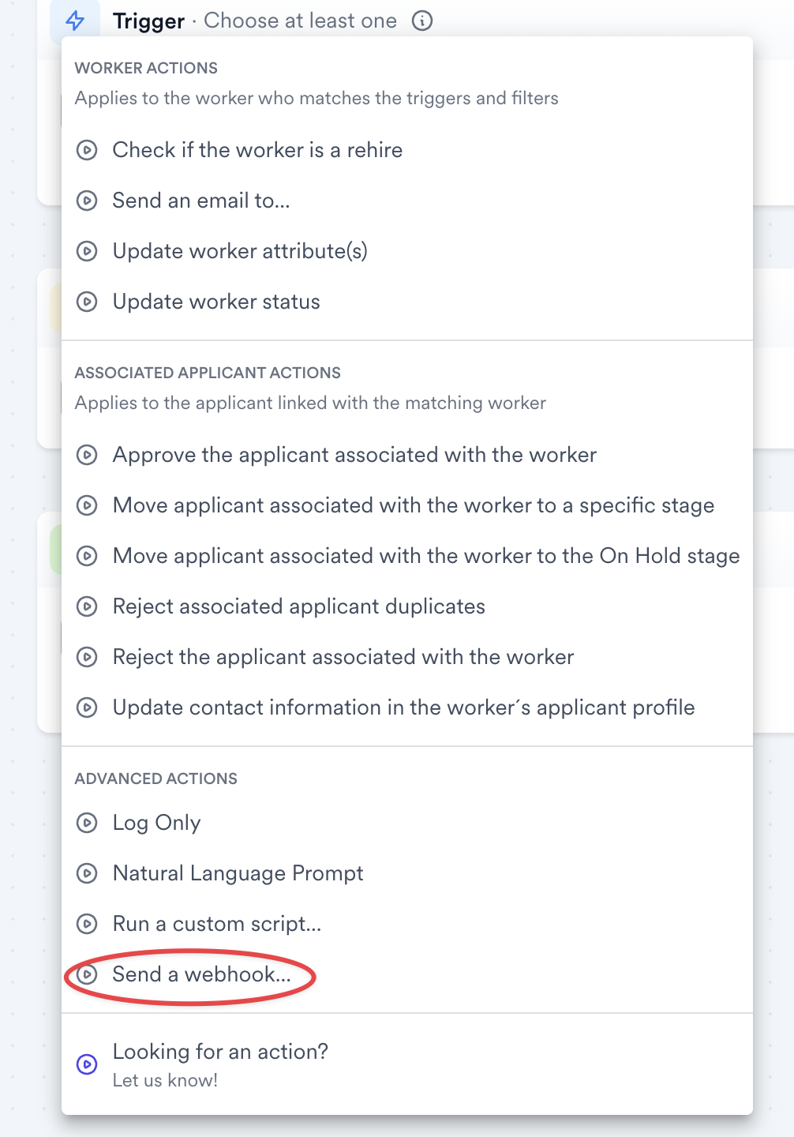This screenshot has width=794, height=1137.
Task: Choose Update worker status action
Action: [x=216, y=302]
